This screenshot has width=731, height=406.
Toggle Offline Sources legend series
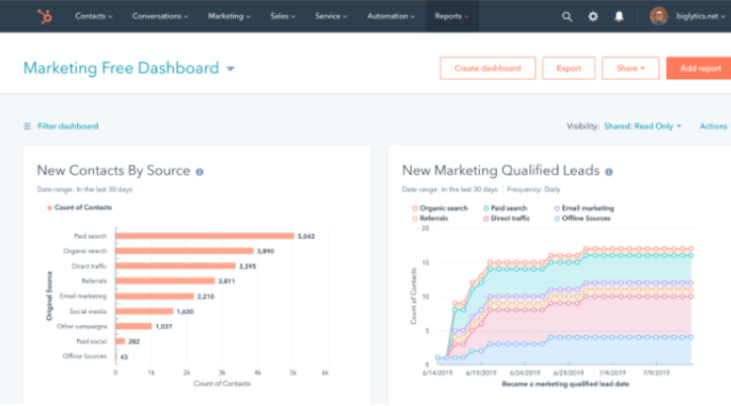[582, 218]
